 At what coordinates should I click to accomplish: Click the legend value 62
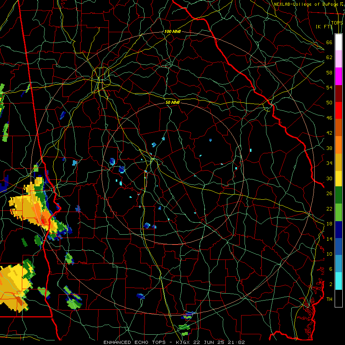[329, 58]
